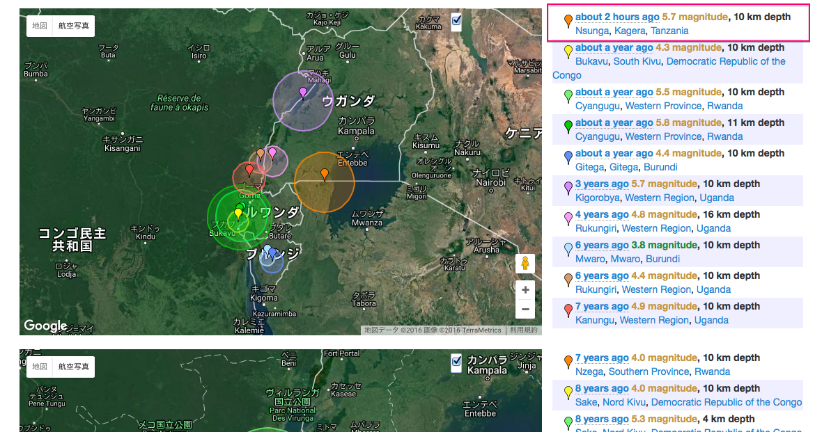The width and height of the screenshot is (838, 432).
Task: Open the '4 years ago' earthquake link
Action: [x=602, y=214]
